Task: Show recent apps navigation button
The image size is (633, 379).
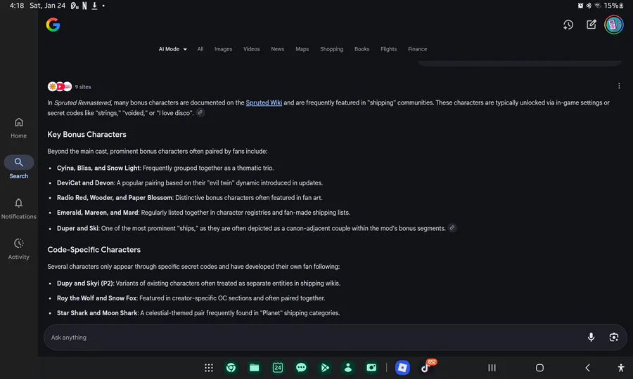Action: (492, 368)
